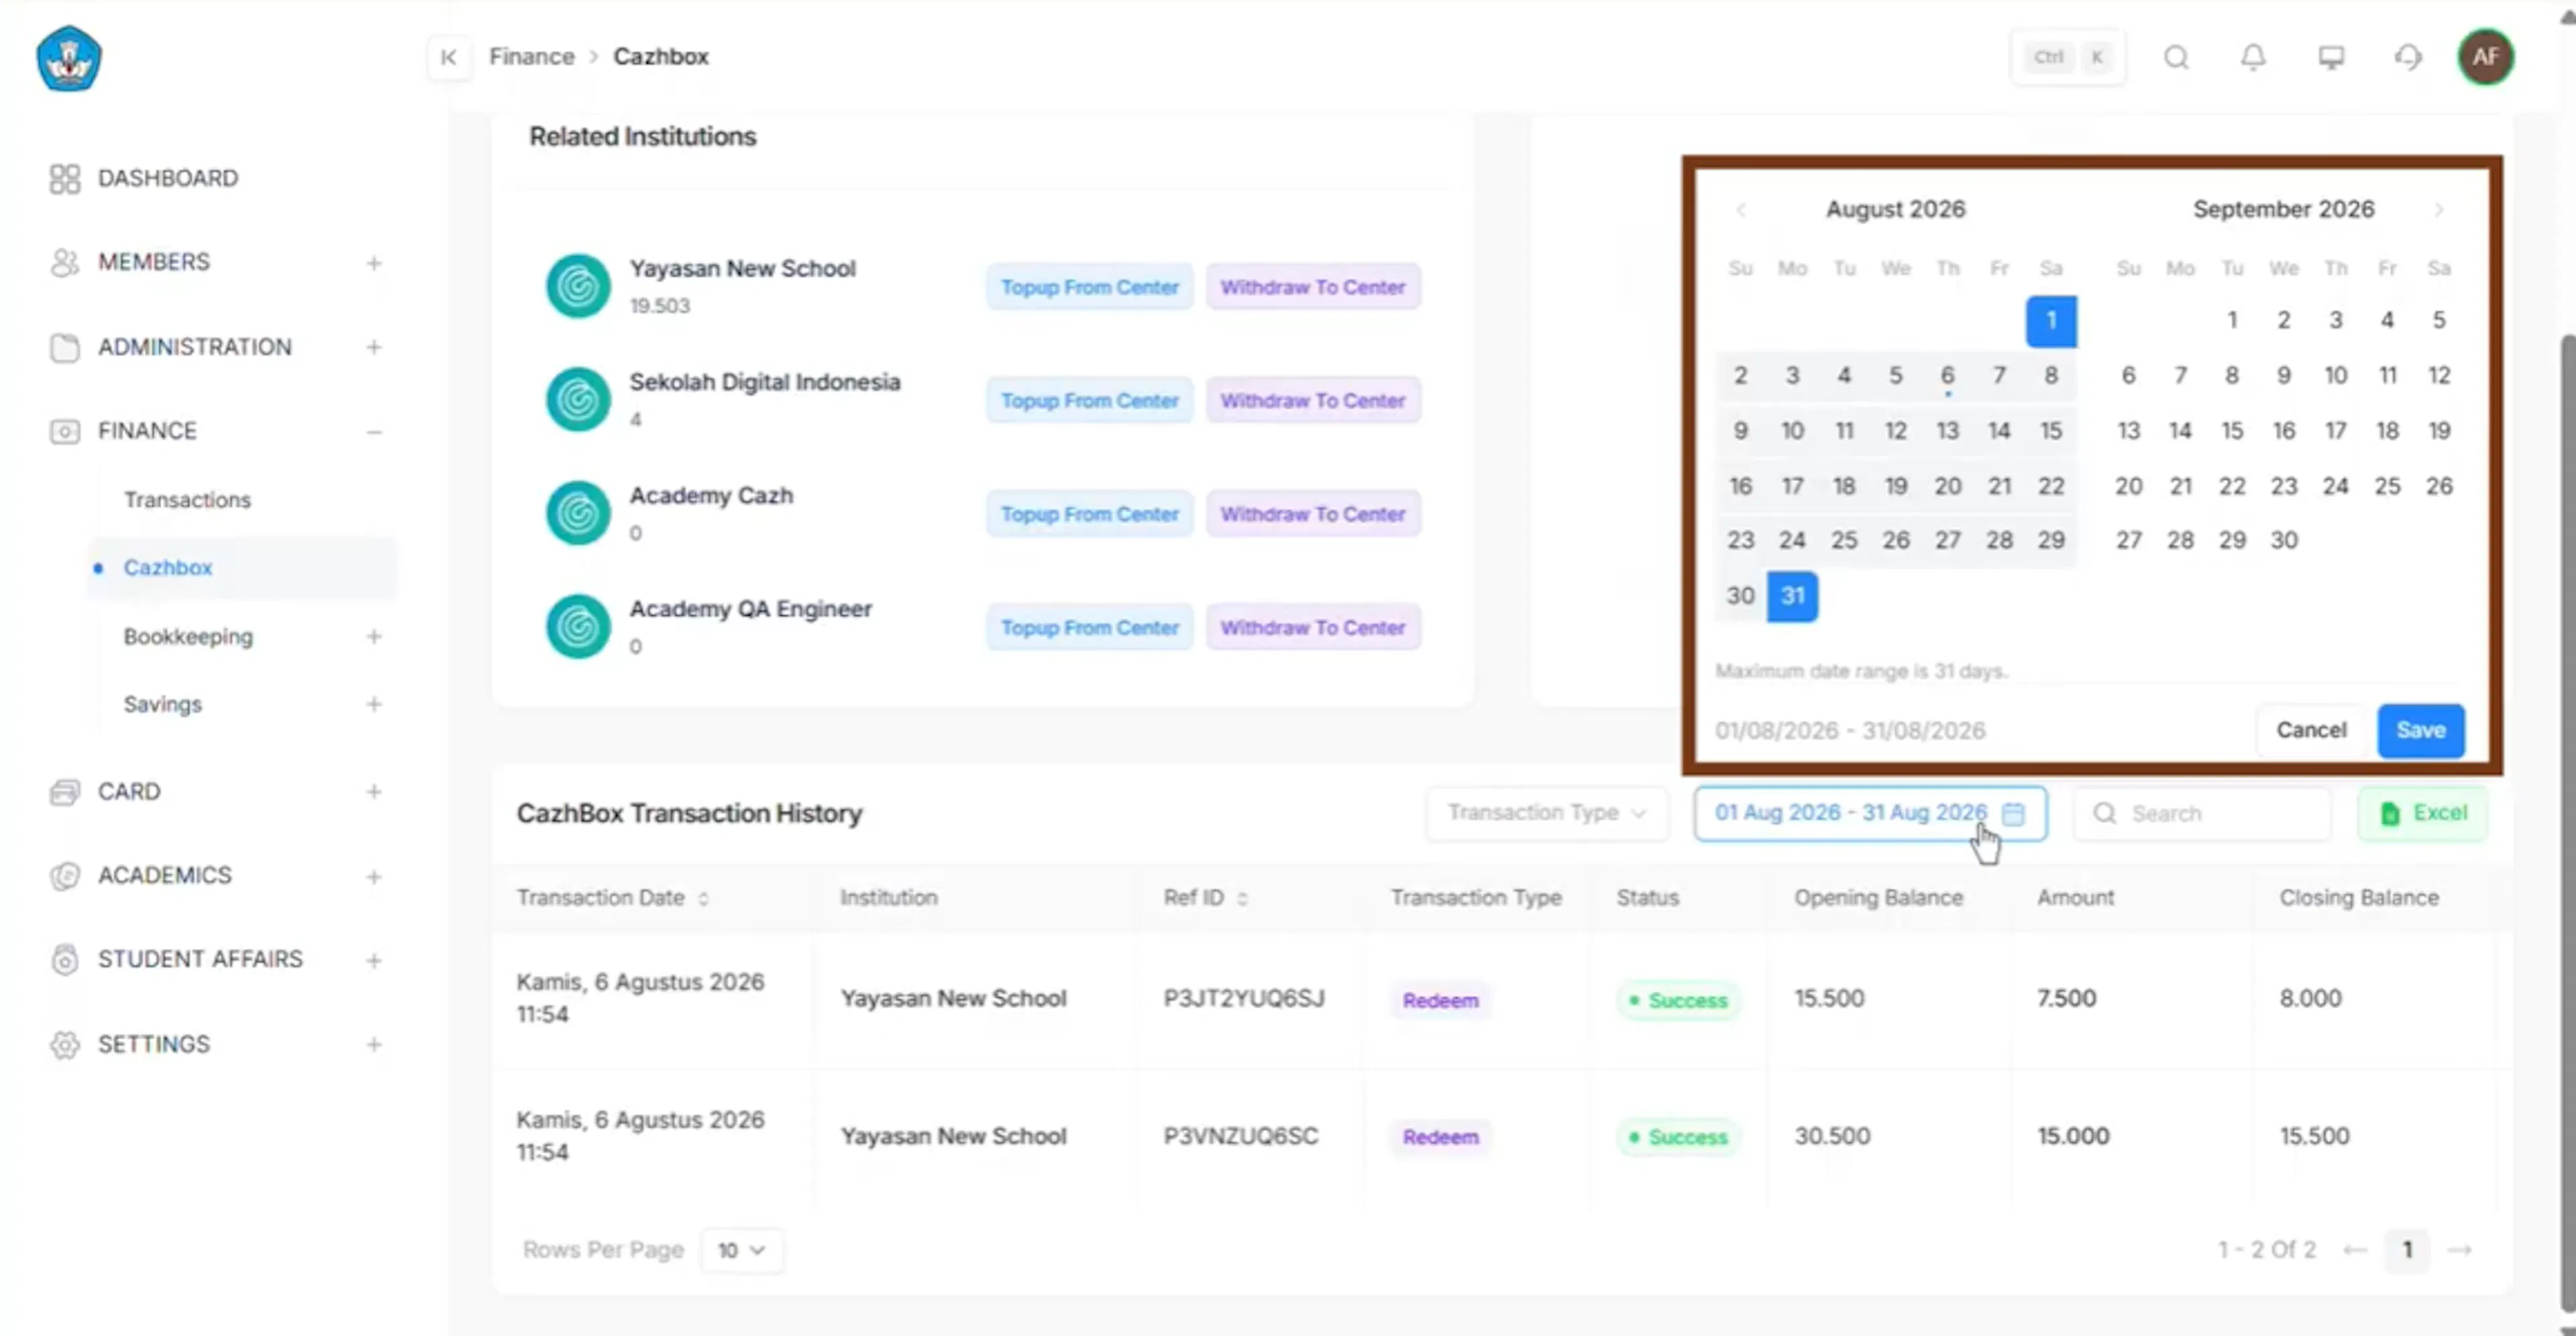Export transaction history to Excel
2576x1336 pixels.
point(2423,814)
